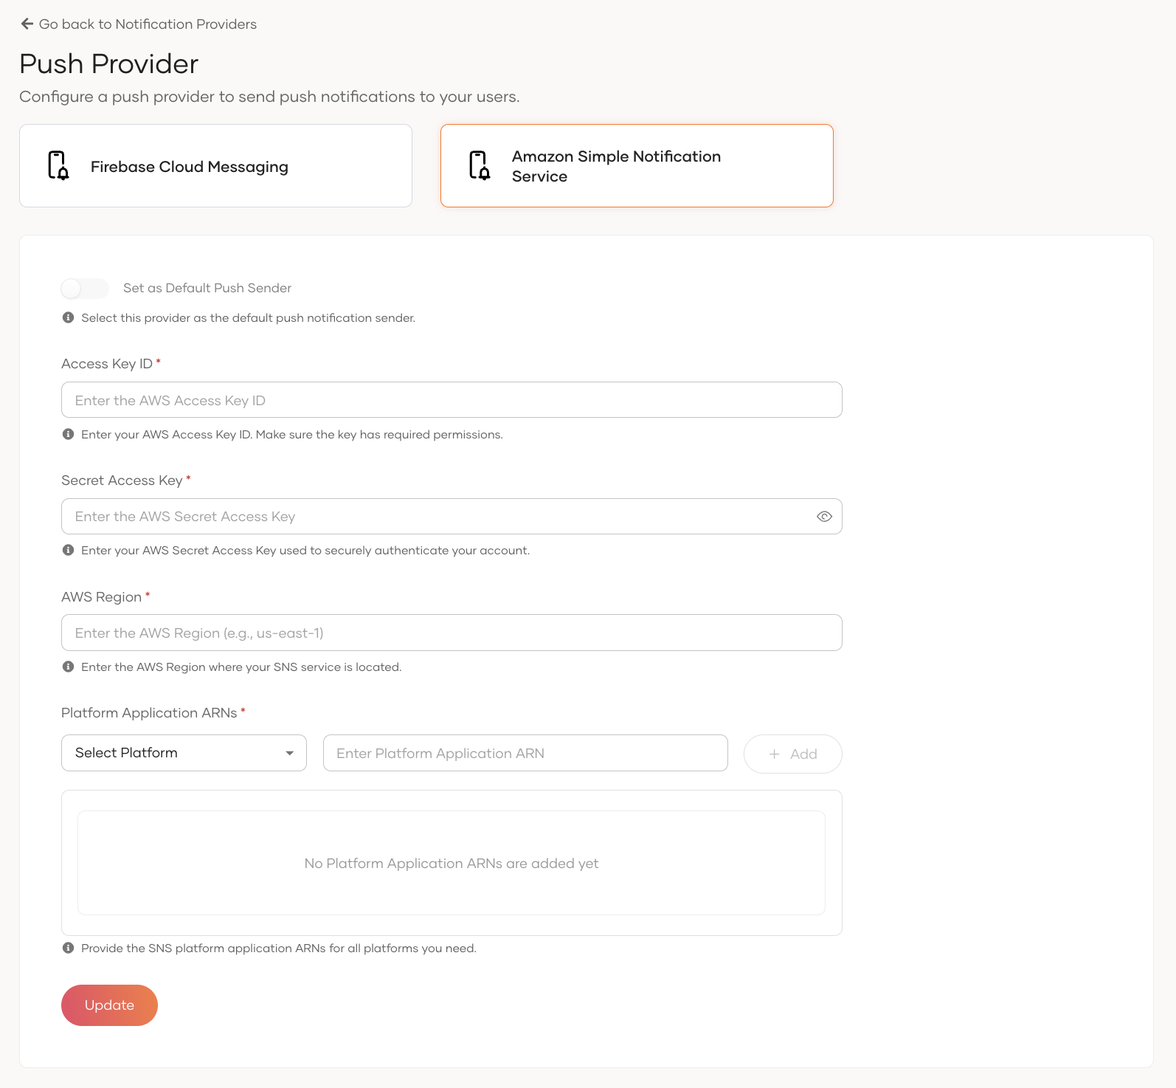The width and height of the screenshot is (1176, 1088).
Task: Click the Firebase Cloud Messaging phone-bell icon
Action: (x=58, y=165)
